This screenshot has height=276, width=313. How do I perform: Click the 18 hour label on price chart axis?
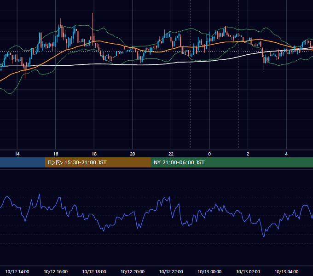(94, 154)
